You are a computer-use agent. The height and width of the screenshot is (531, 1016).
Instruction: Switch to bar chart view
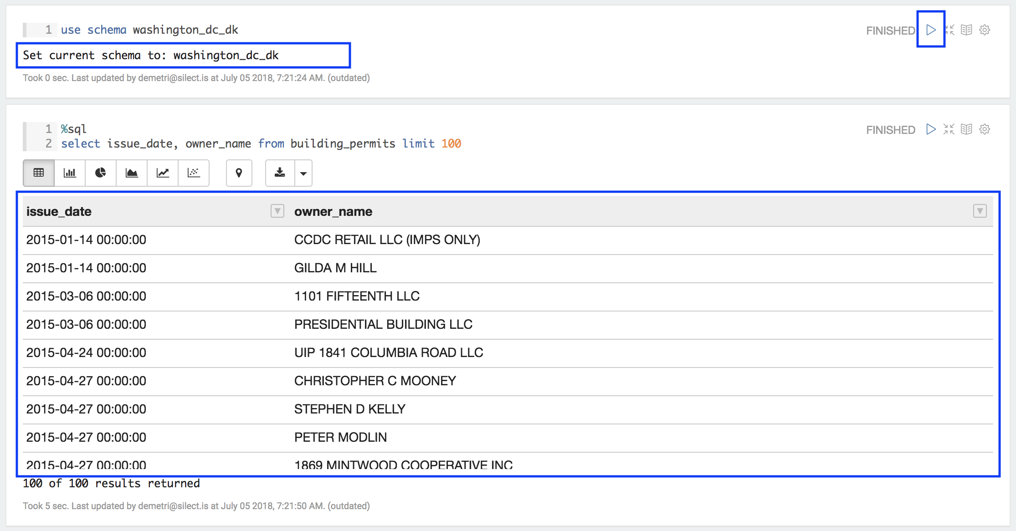[70, 173]
